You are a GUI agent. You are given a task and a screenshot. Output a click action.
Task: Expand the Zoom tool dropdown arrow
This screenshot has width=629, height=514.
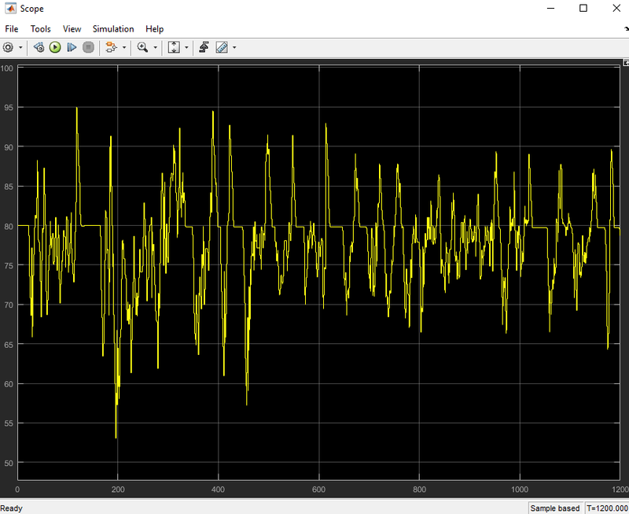tap(155, 47)
